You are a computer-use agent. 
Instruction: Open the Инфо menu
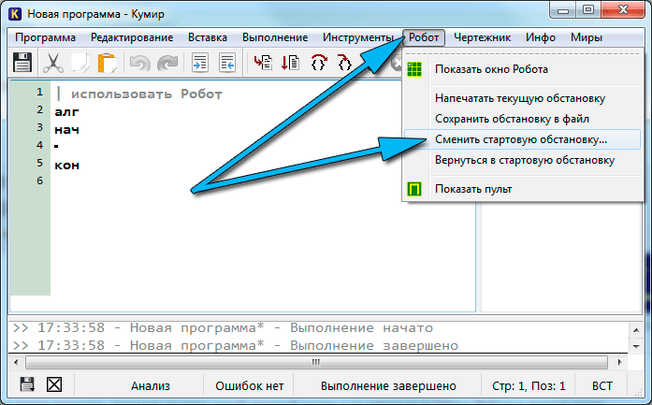tap(540, 37)
